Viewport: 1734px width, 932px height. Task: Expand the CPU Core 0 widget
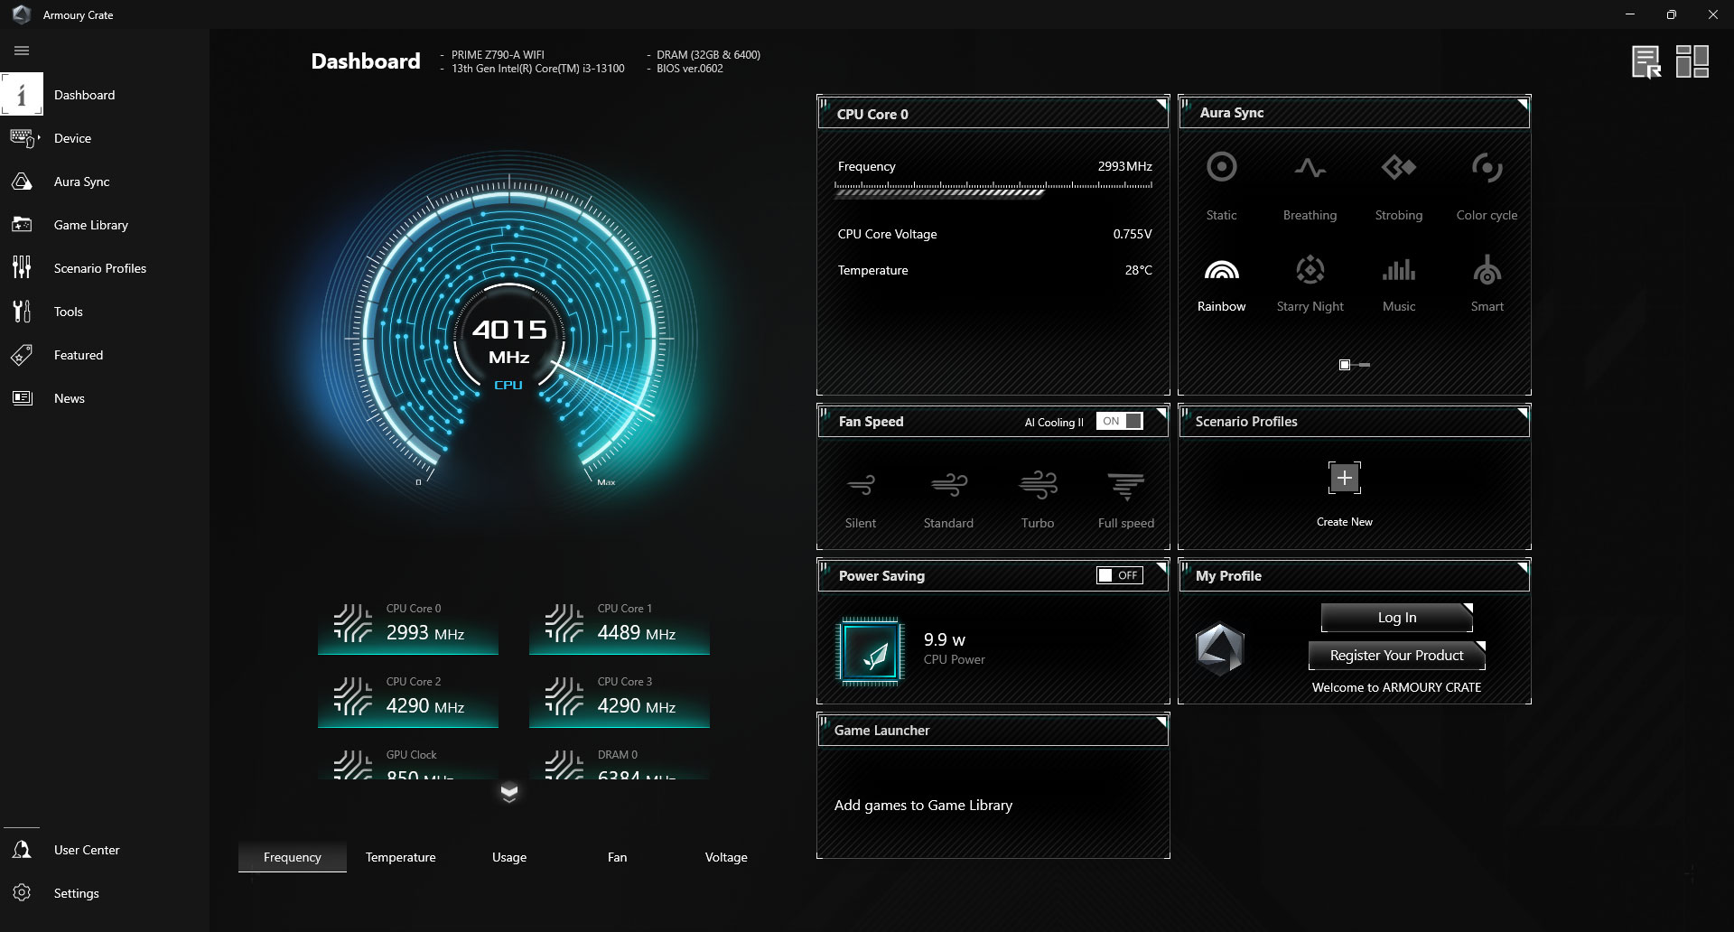pyautogui.click(x=1162, y=102)
